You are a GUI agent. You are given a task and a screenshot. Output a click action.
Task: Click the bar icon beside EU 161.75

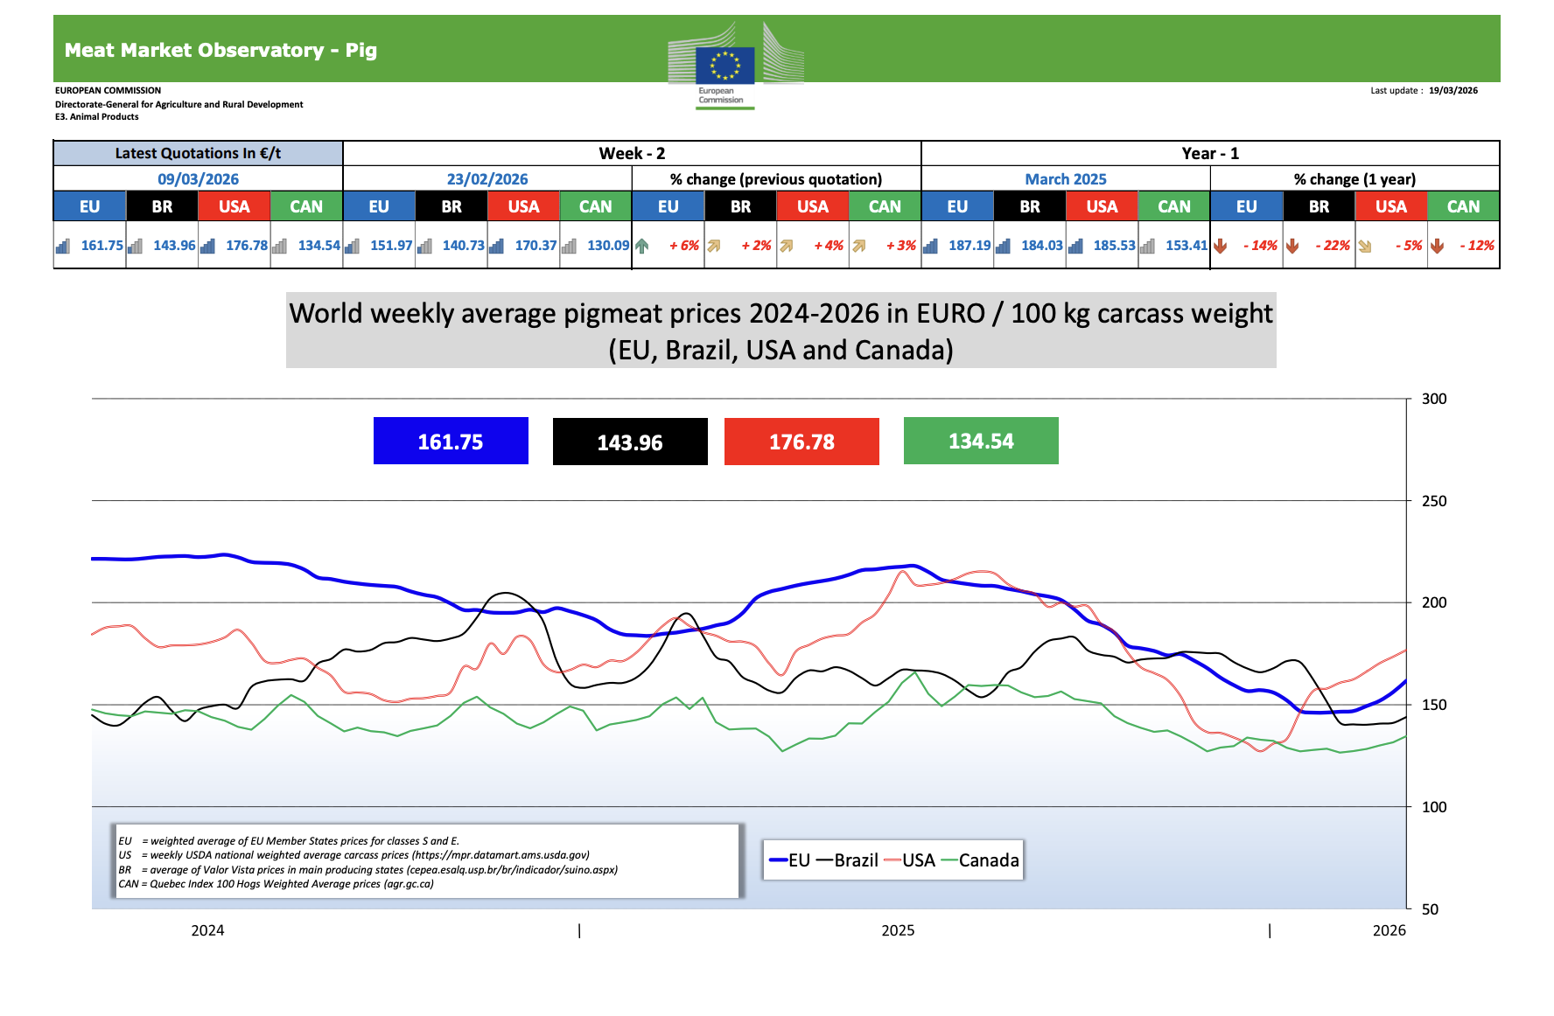pyautogui.click(x=63, y=247)
